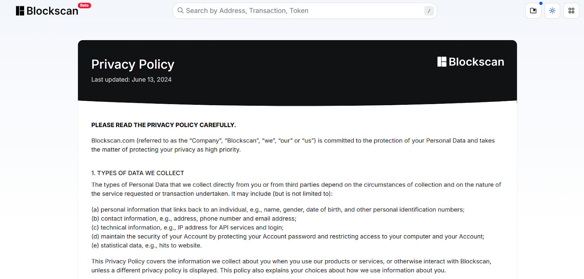Click Blockscan.com text in first paragraph

click(113, 141)
